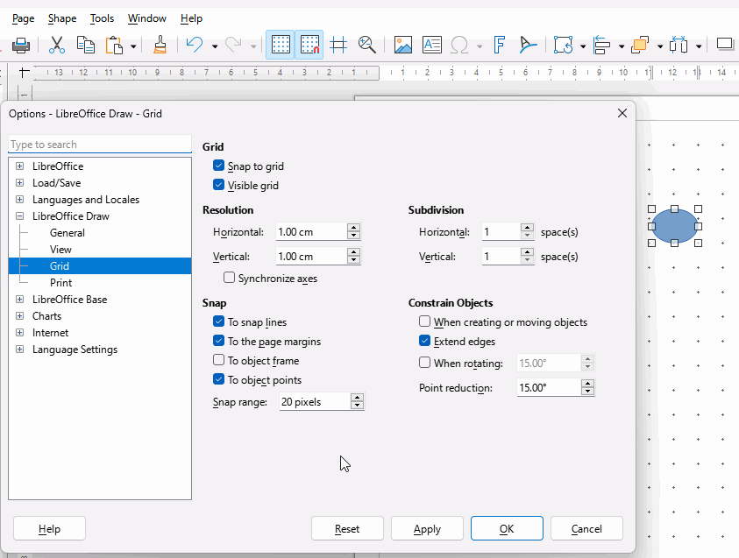
Task: Toggle the To snap lines checkbox
Action: 218,321
